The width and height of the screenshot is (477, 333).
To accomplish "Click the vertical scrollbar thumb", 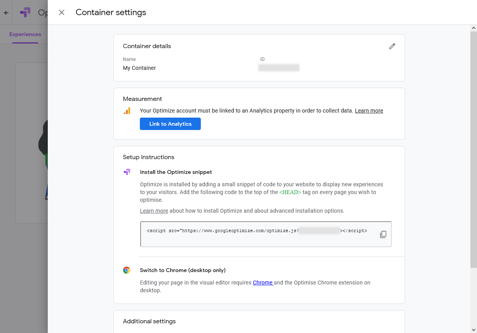I will 474,149.
